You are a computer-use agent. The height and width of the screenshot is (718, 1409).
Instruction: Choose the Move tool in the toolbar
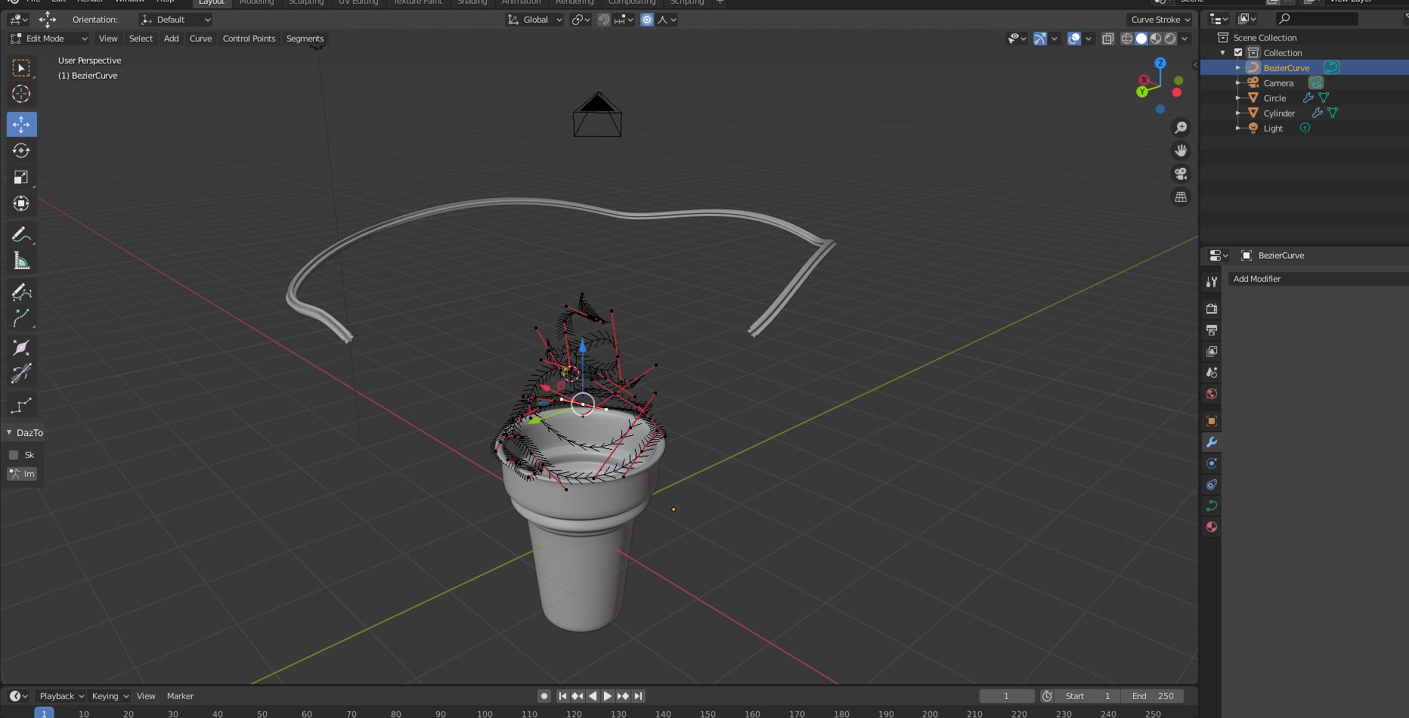21,124
